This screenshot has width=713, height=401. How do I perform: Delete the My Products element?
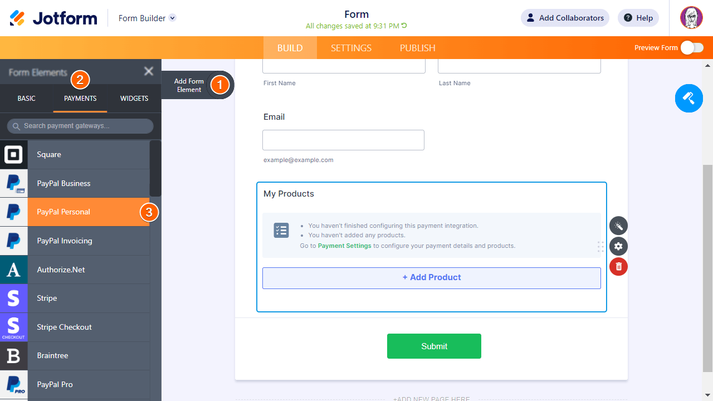point(618,267)
